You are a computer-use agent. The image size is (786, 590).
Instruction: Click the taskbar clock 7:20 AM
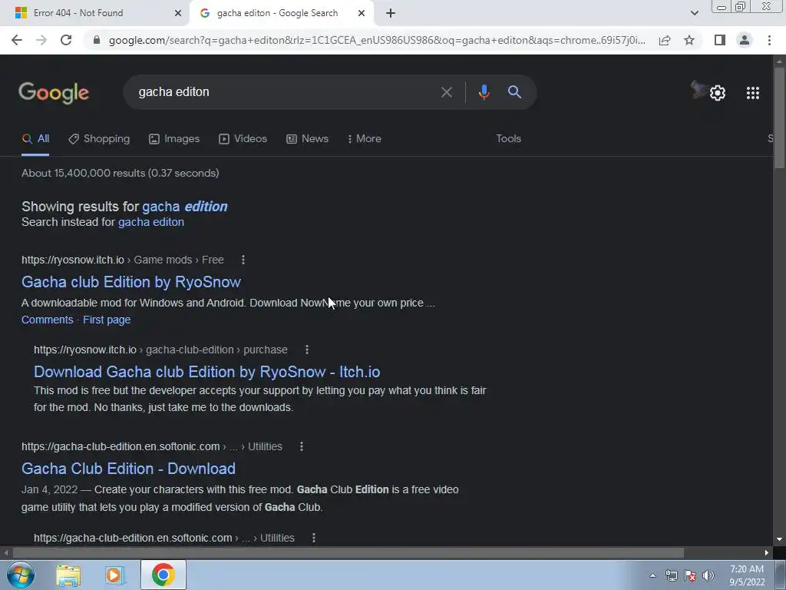click(747, 569)
